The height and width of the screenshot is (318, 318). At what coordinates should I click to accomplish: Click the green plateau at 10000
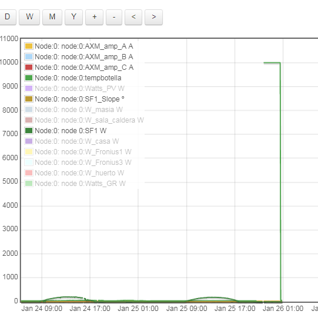(272, 63)
